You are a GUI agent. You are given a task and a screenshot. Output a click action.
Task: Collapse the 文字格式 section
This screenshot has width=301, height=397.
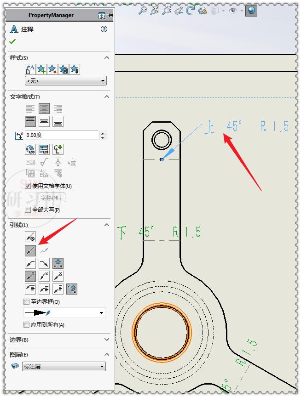pyautogui.click(x=107, y=96)
